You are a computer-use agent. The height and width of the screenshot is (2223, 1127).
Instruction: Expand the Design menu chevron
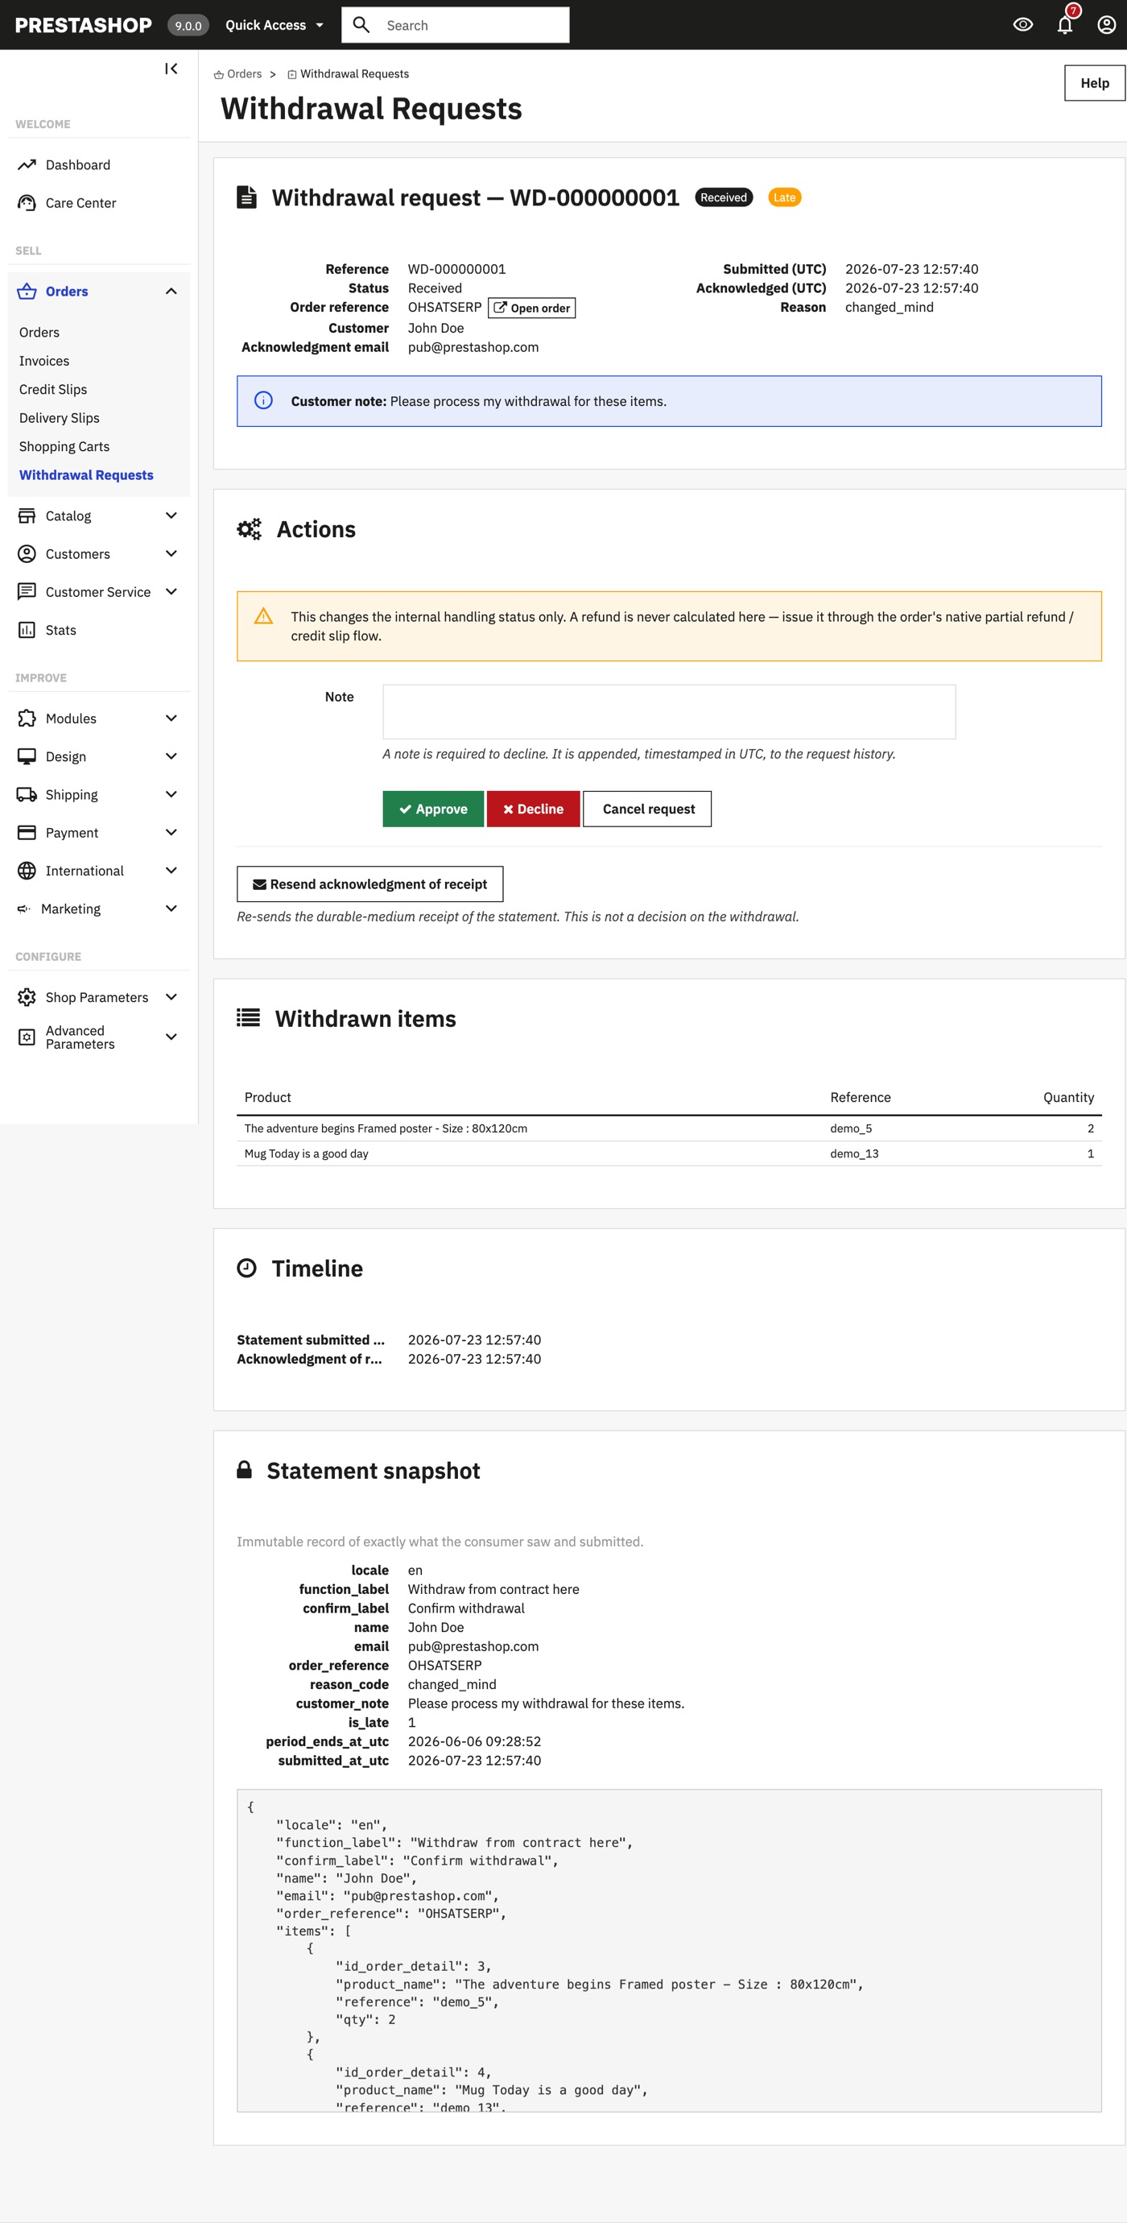[171, 757]
